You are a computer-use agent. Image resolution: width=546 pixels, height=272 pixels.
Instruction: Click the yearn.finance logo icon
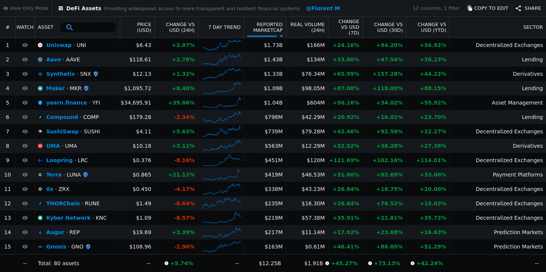coord(40,103)
